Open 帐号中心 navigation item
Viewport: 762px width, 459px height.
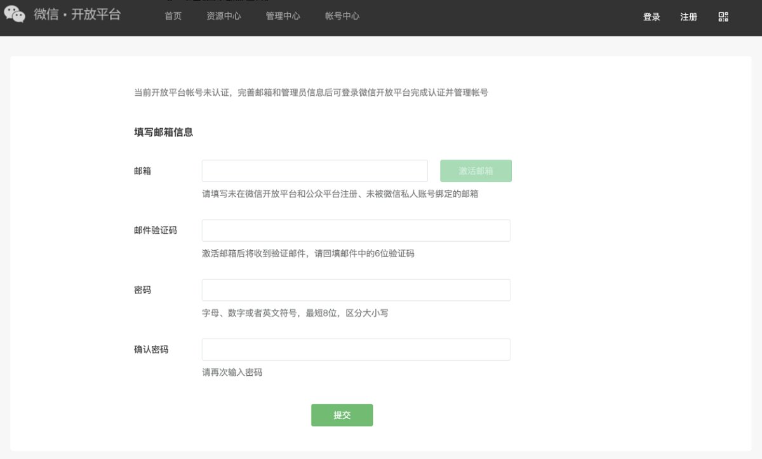click(x=342, y=16)
